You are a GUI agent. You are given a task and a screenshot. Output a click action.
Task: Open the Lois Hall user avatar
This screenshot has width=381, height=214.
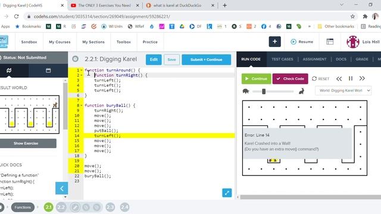point(353,42)
